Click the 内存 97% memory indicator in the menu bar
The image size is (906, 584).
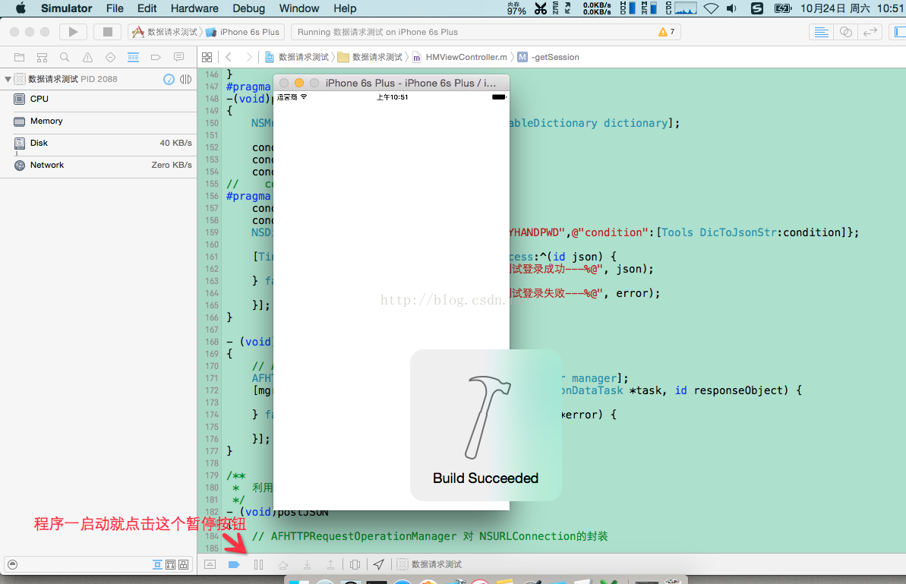(x=516, y=8)
